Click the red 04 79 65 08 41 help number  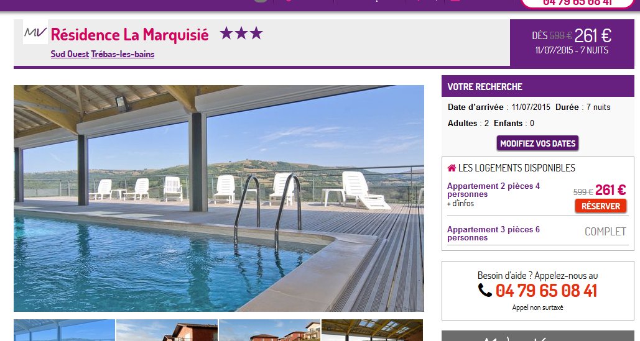[546, 291]
